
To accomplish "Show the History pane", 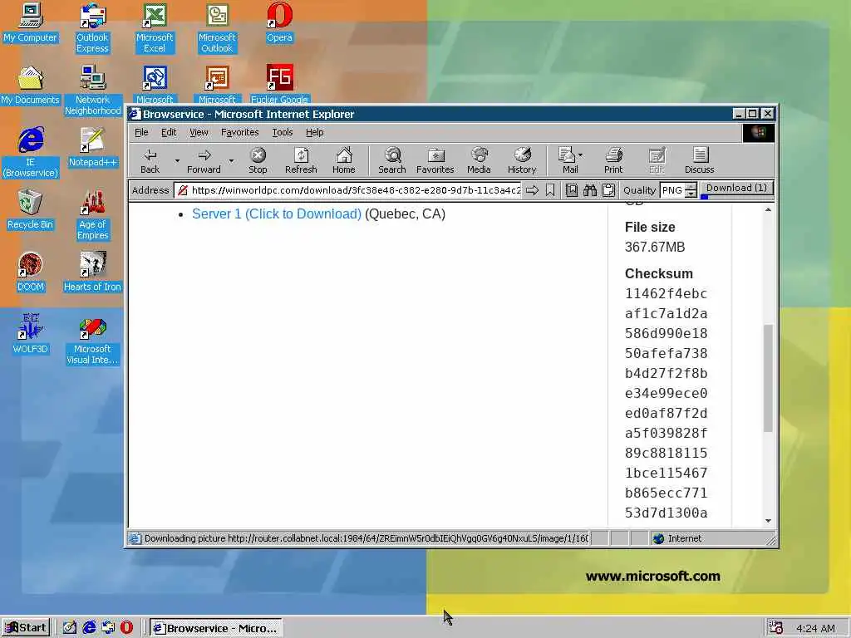I will 522,161.
